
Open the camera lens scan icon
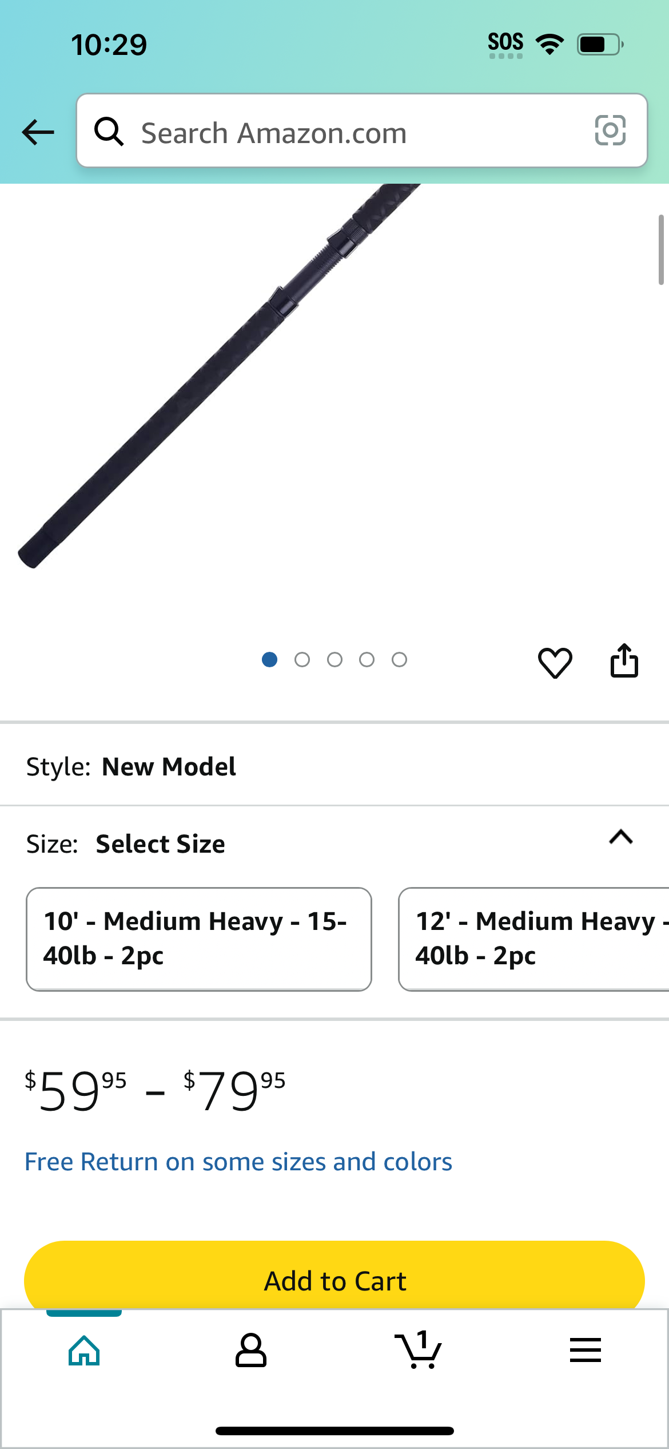(610, 130)
